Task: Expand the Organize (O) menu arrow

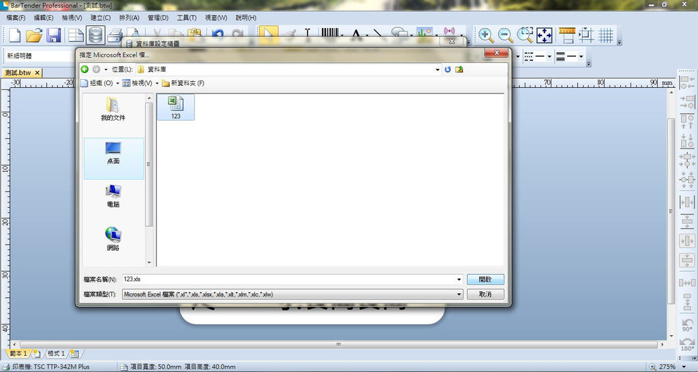Action: (x=117, y=84)
